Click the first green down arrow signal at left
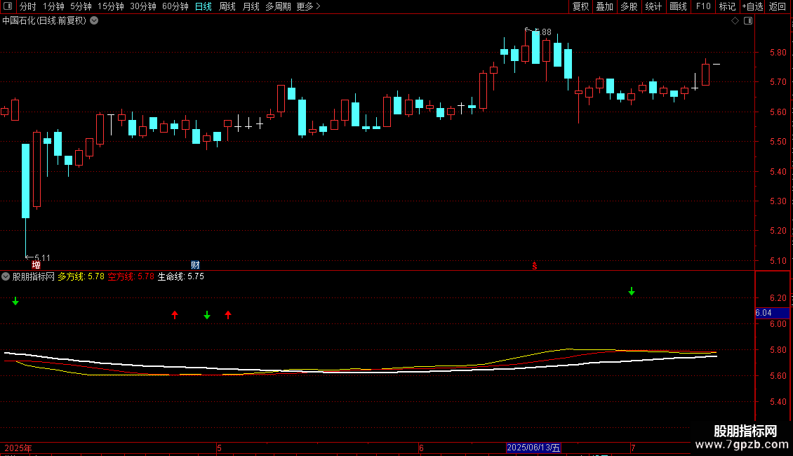 click(x=15, y=301)
